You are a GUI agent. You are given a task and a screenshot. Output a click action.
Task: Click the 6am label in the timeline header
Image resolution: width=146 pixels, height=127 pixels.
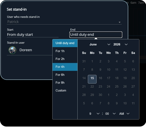pyautogui.click(x=133, y=3)
